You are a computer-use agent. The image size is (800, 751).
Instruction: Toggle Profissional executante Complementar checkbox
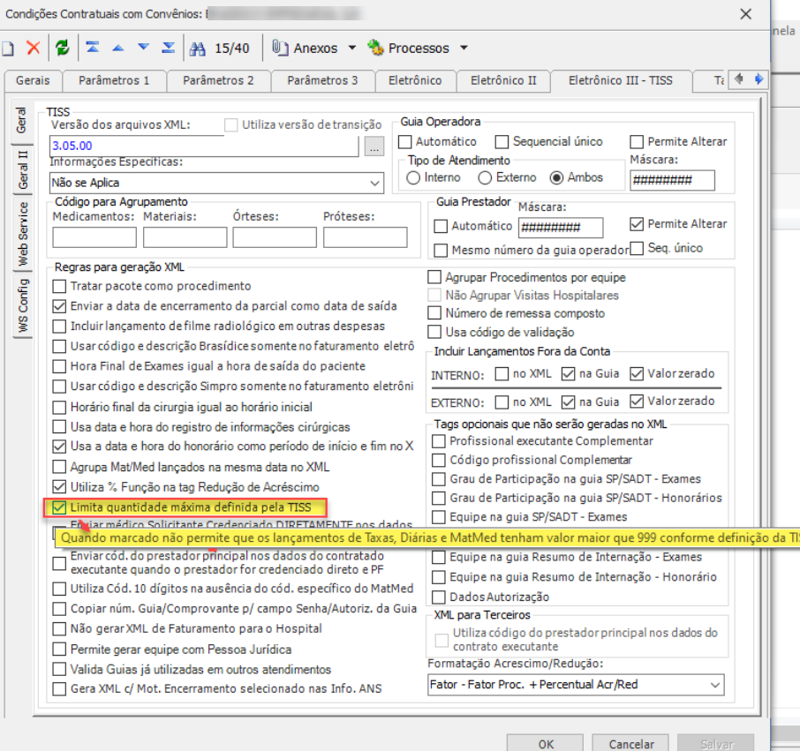point(439,441)
